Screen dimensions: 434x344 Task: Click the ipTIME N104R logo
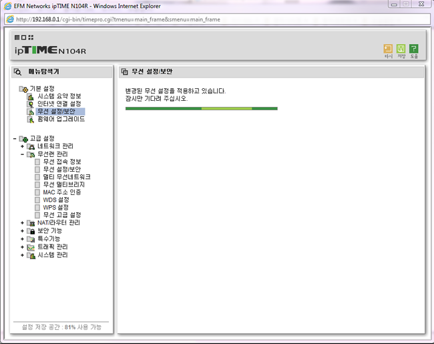coord(50,50)
